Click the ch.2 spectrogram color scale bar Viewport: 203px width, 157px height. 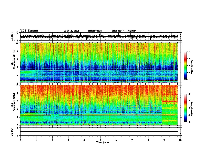[186, 108]
